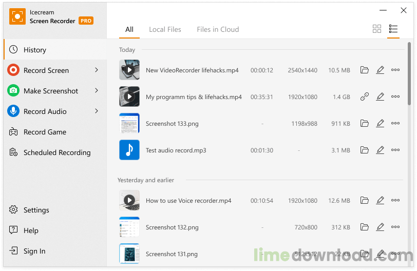
Task: Select Record Audio in the sidebar
Action: (55, 111)
